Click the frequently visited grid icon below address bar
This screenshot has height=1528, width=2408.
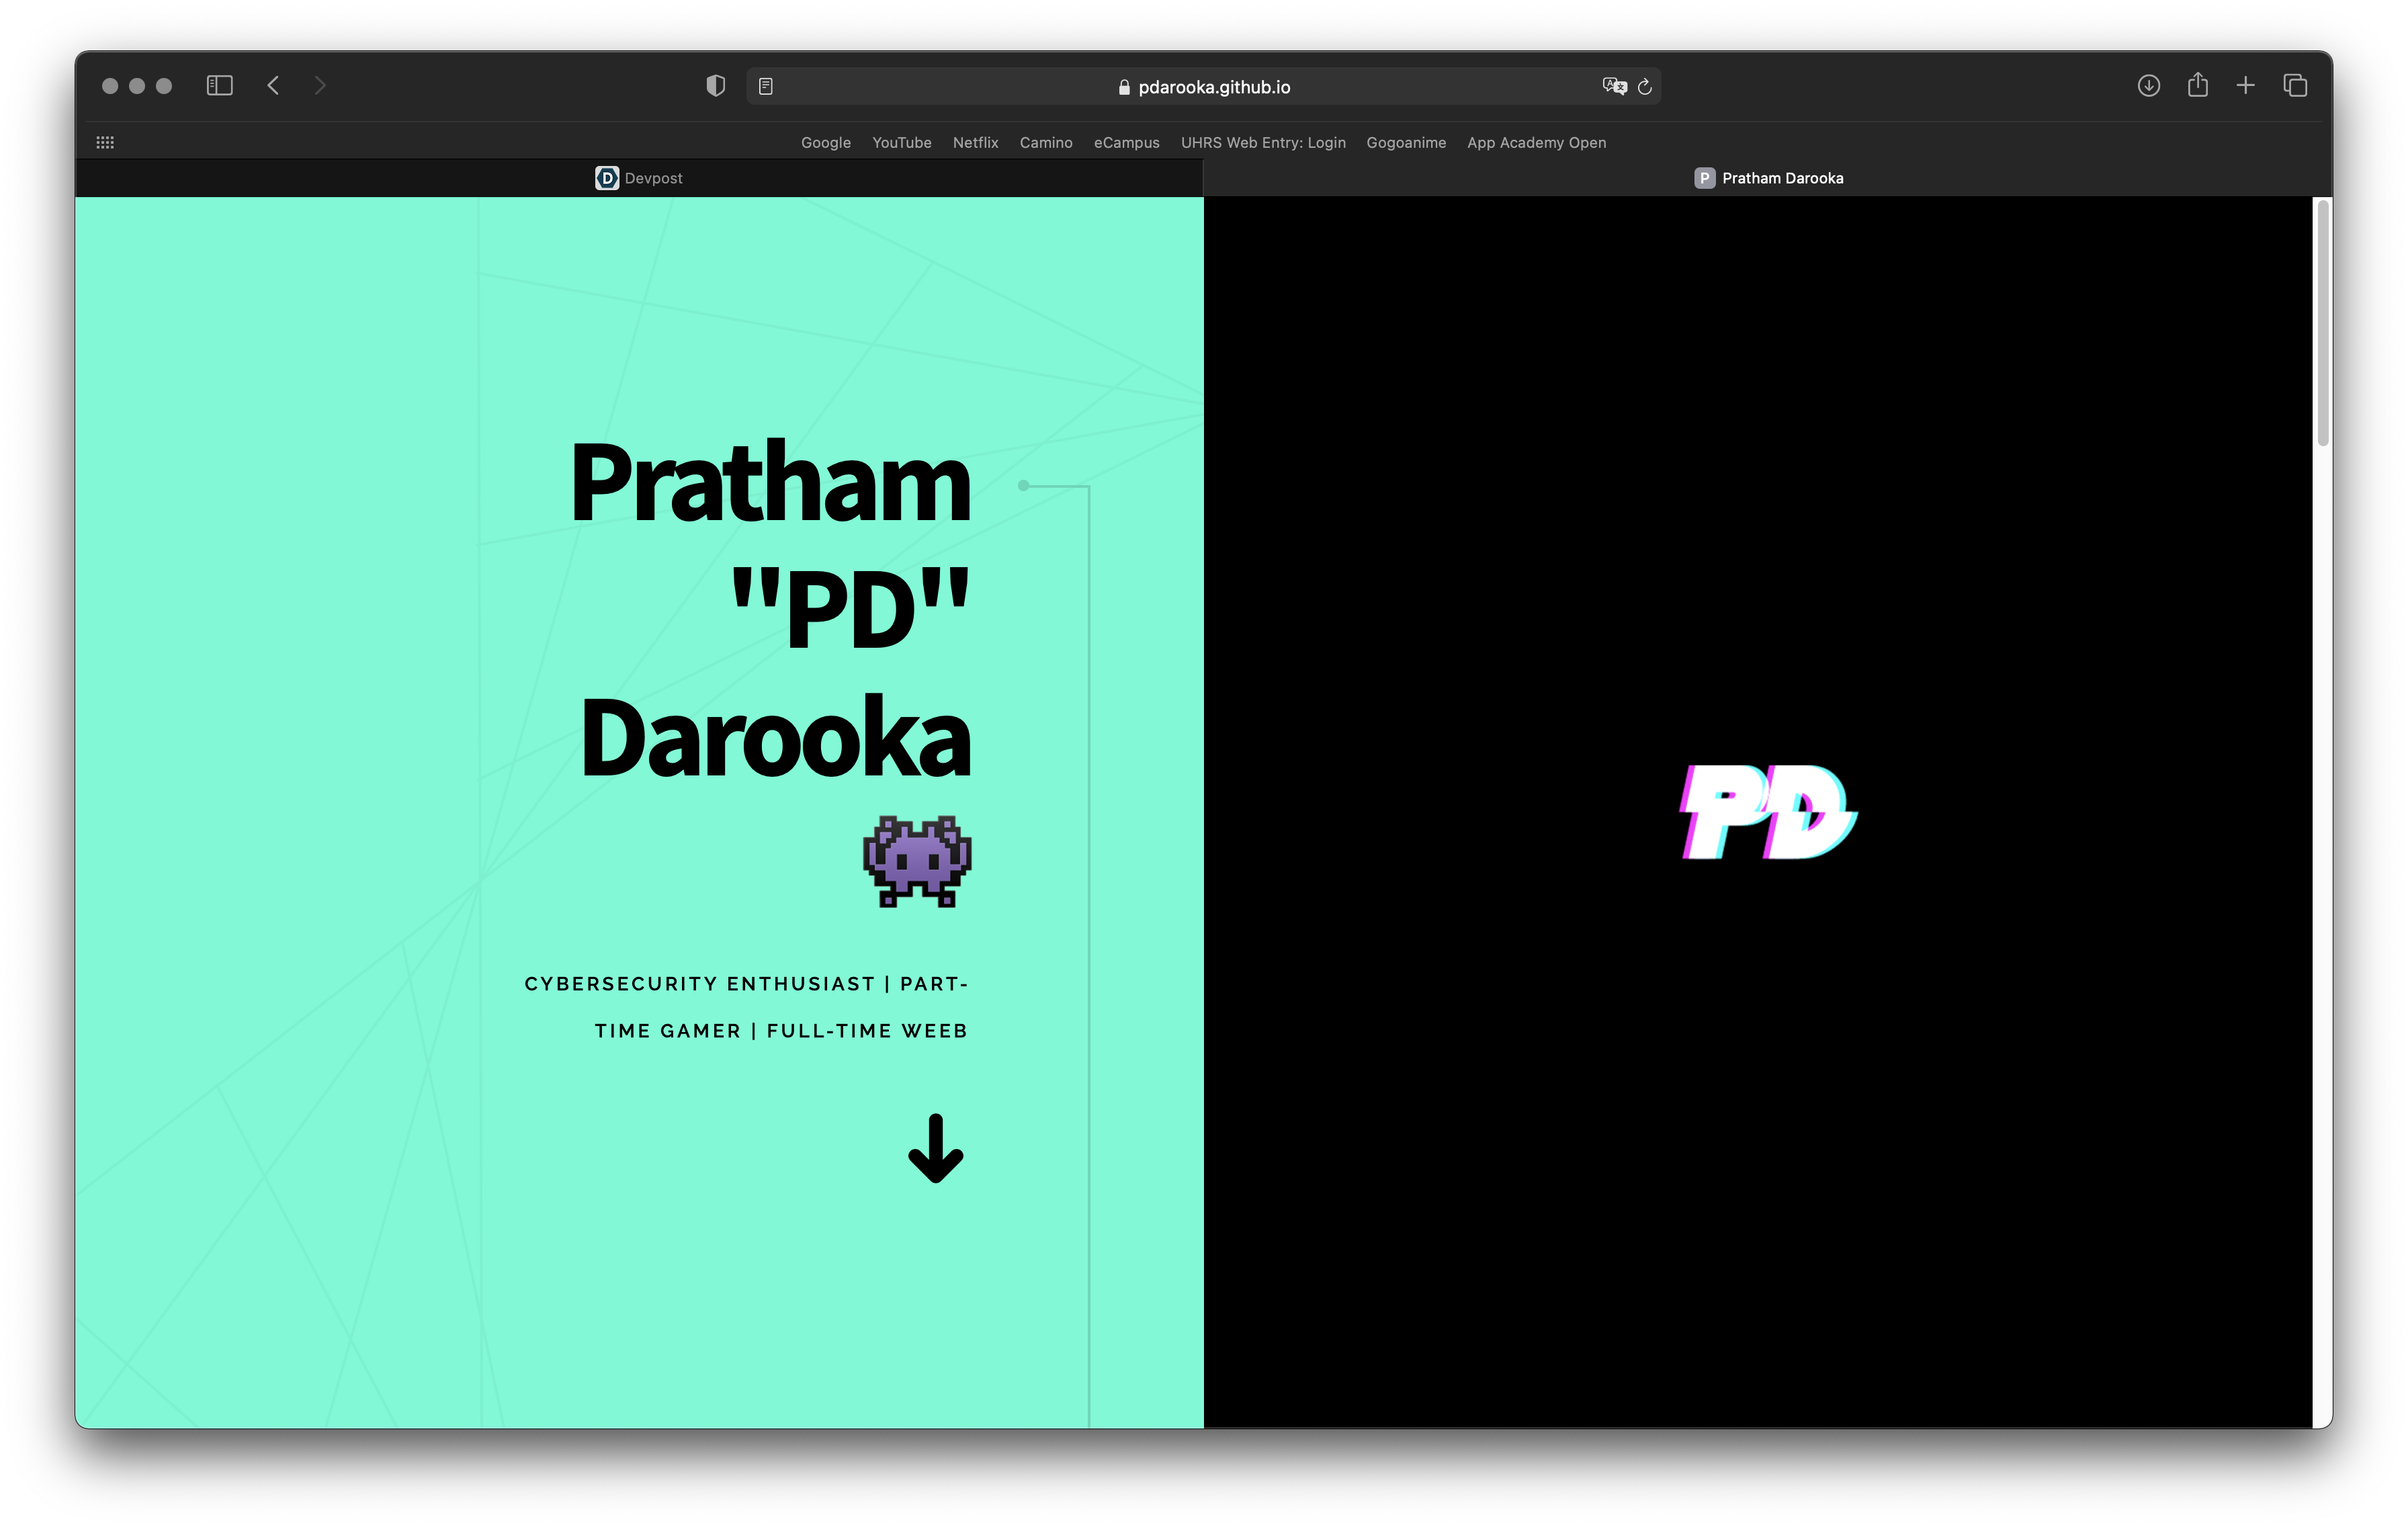105,142
